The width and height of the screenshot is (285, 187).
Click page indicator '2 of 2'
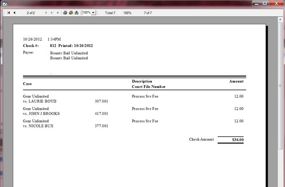[31, 13]
